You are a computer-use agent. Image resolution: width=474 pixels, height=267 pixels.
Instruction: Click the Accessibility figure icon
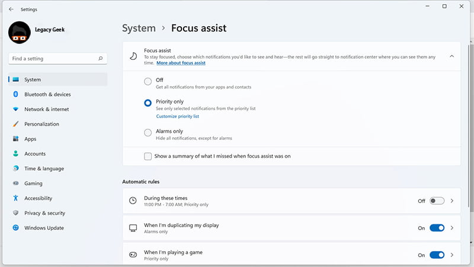pos(16,198)
